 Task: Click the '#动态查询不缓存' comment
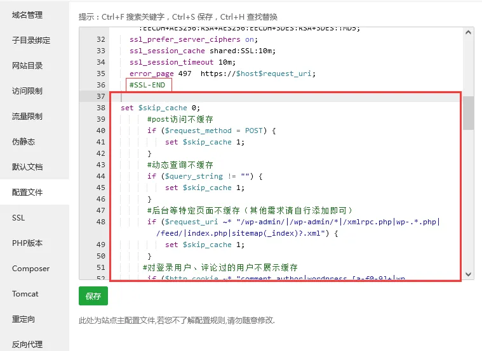pyautogui.click(x=180, y=165)
